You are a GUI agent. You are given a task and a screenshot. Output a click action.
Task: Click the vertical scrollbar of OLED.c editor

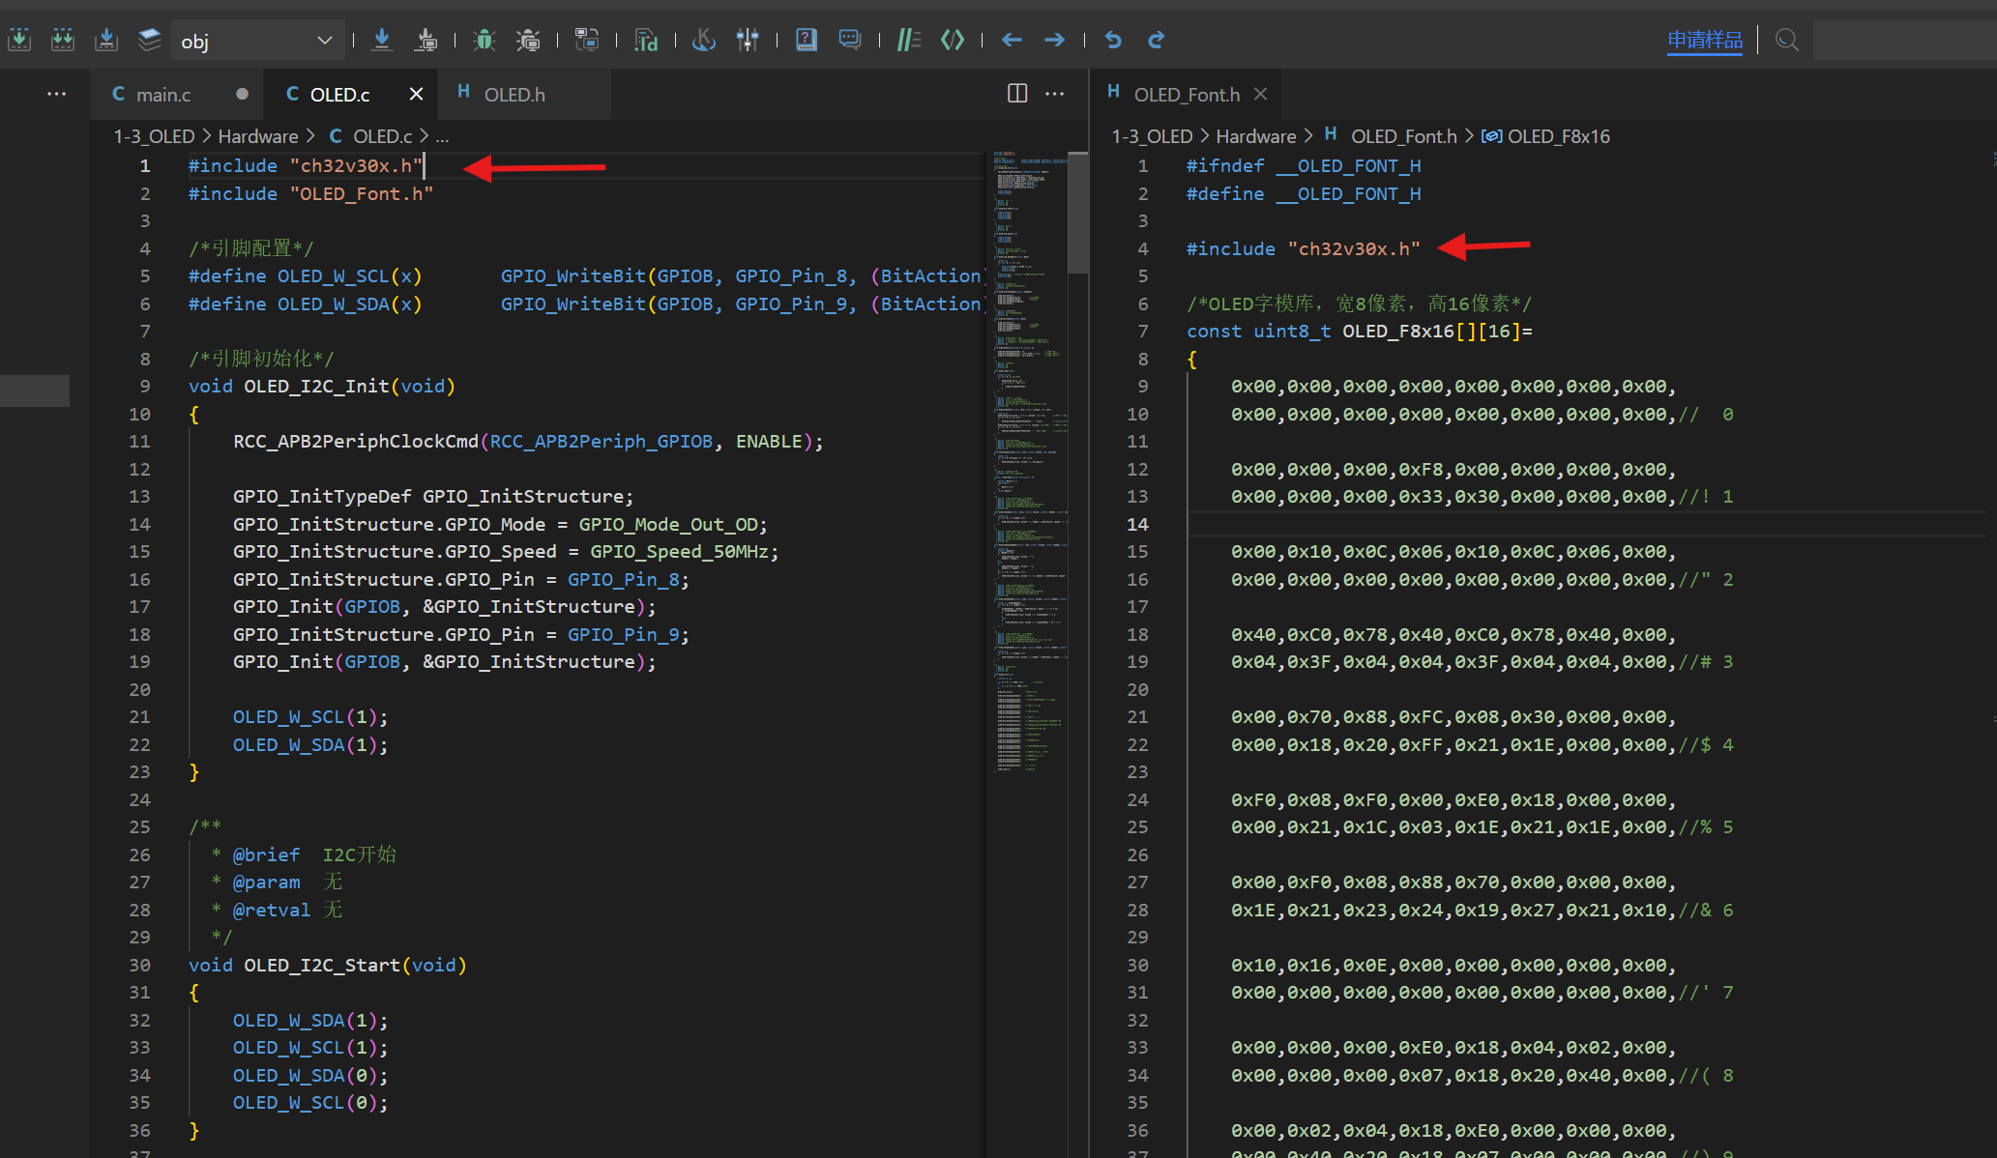1077,214
